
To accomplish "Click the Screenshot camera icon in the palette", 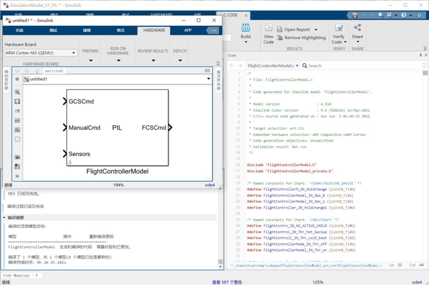I will point(17,157).
